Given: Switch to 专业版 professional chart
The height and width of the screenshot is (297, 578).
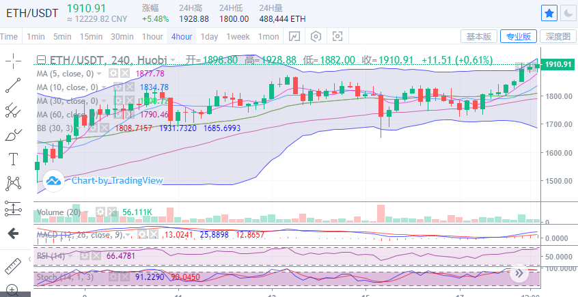Looking at the screenshot, I should click(x=519, y=36).
